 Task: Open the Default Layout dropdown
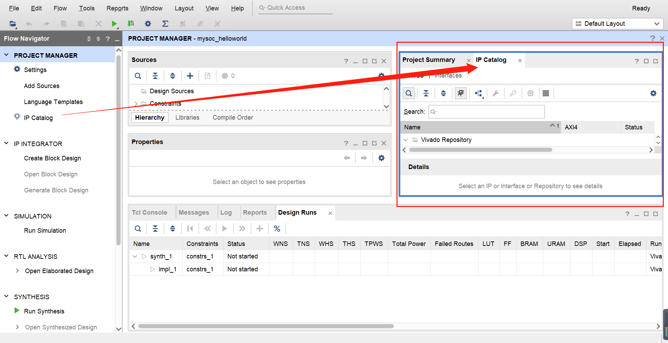click(618, 24)
